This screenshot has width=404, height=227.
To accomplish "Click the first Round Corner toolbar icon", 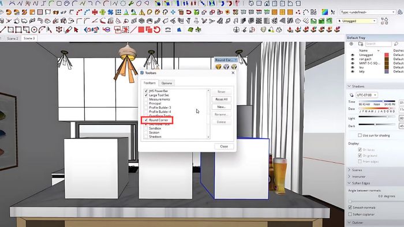I will click(219, 67).
